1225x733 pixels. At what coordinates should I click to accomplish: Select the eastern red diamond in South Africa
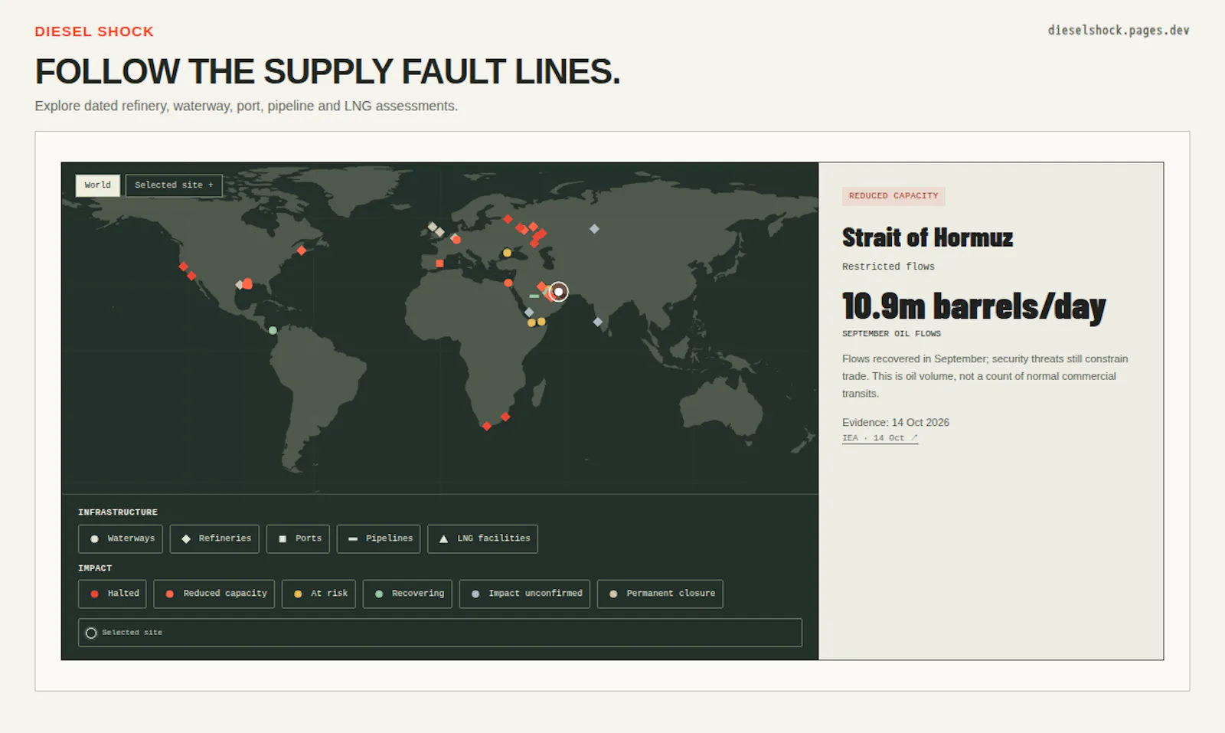[x=505, y=417]
